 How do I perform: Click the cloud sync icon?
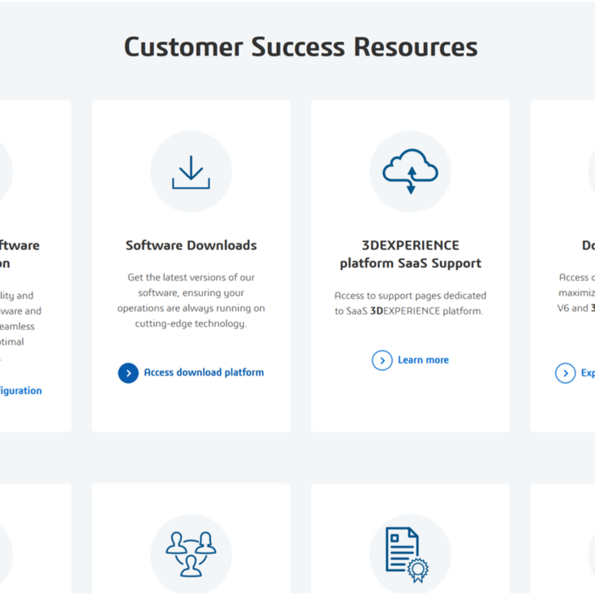(x=410, y=172)
